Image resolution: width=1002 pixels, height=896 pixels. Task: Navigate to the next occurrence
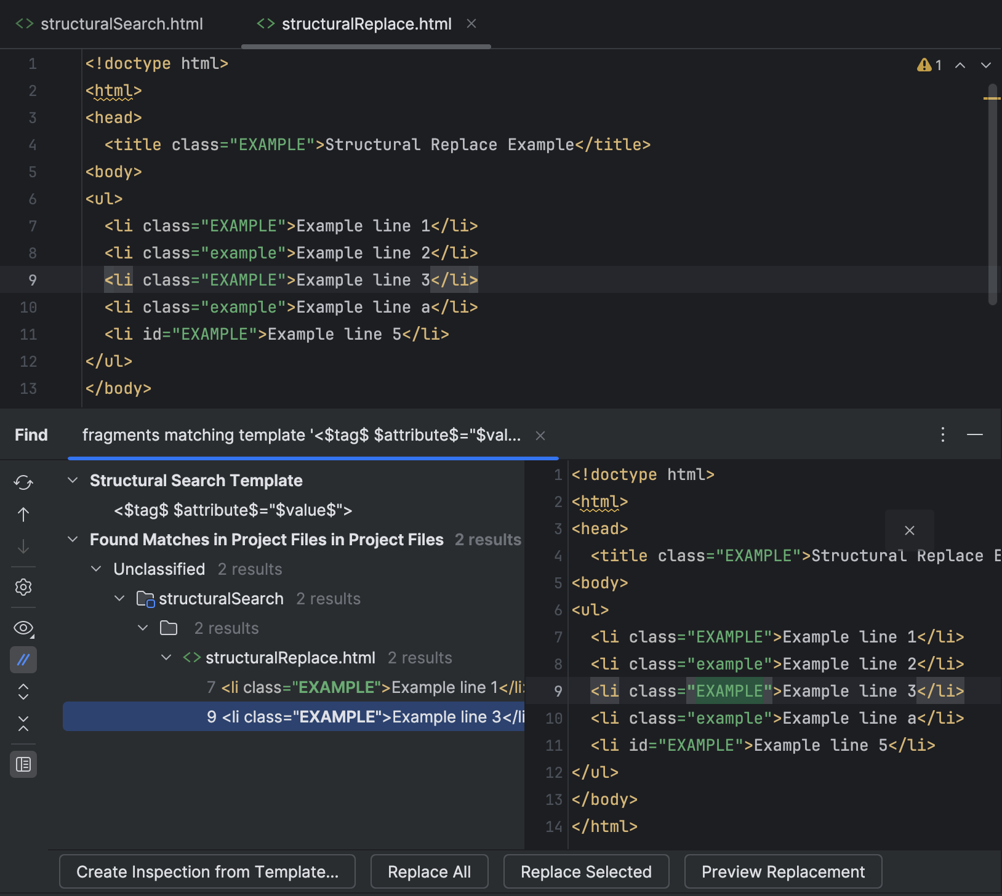click(x=23, y=547)
